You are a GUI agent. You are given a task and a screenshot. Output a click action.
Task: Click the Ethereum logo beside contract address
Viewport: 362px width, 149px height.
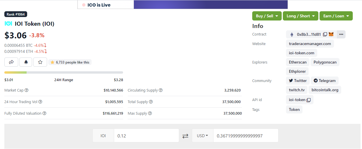tap(292, 34)
